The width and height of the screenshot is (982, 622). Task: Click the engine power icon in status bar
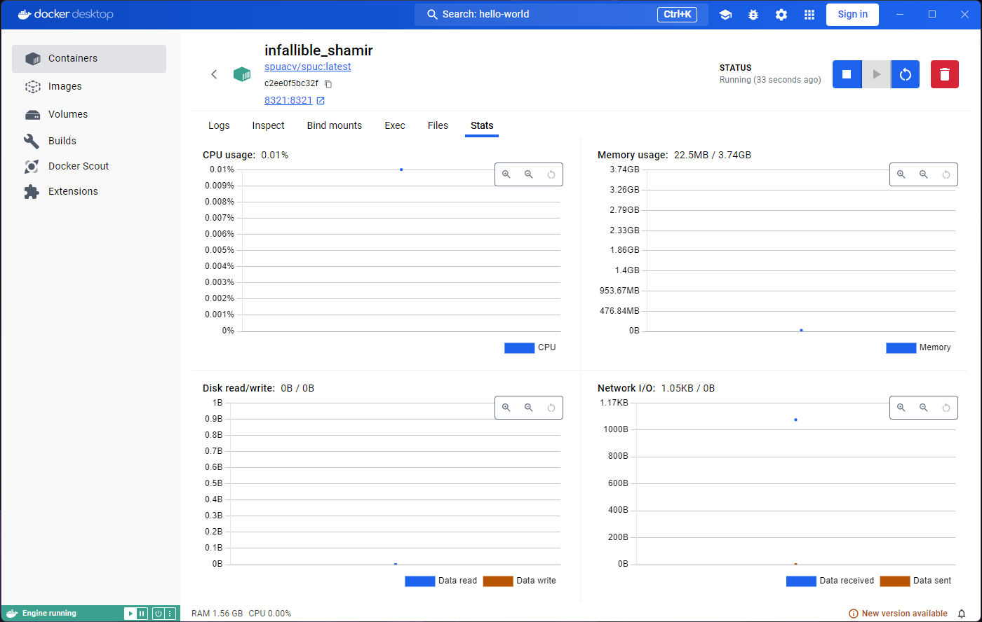[159, 614]
